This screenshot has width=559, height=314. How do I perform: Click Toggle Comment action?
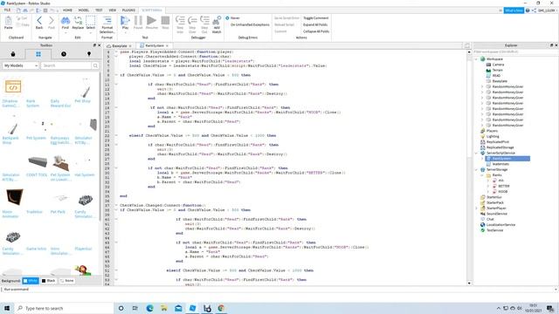[316, 17]
